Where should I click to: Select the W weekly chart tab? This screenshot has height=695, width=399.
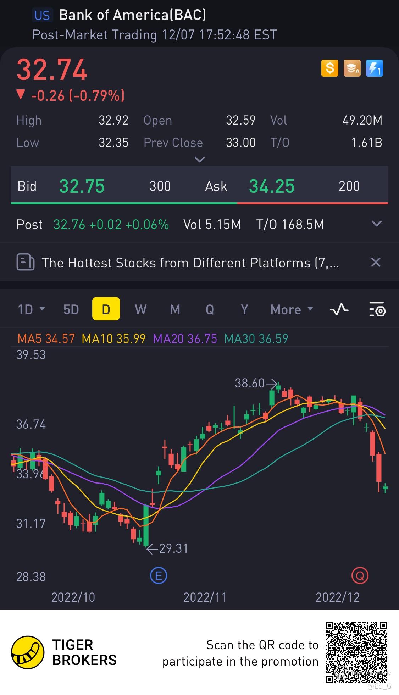coord(141,309)
